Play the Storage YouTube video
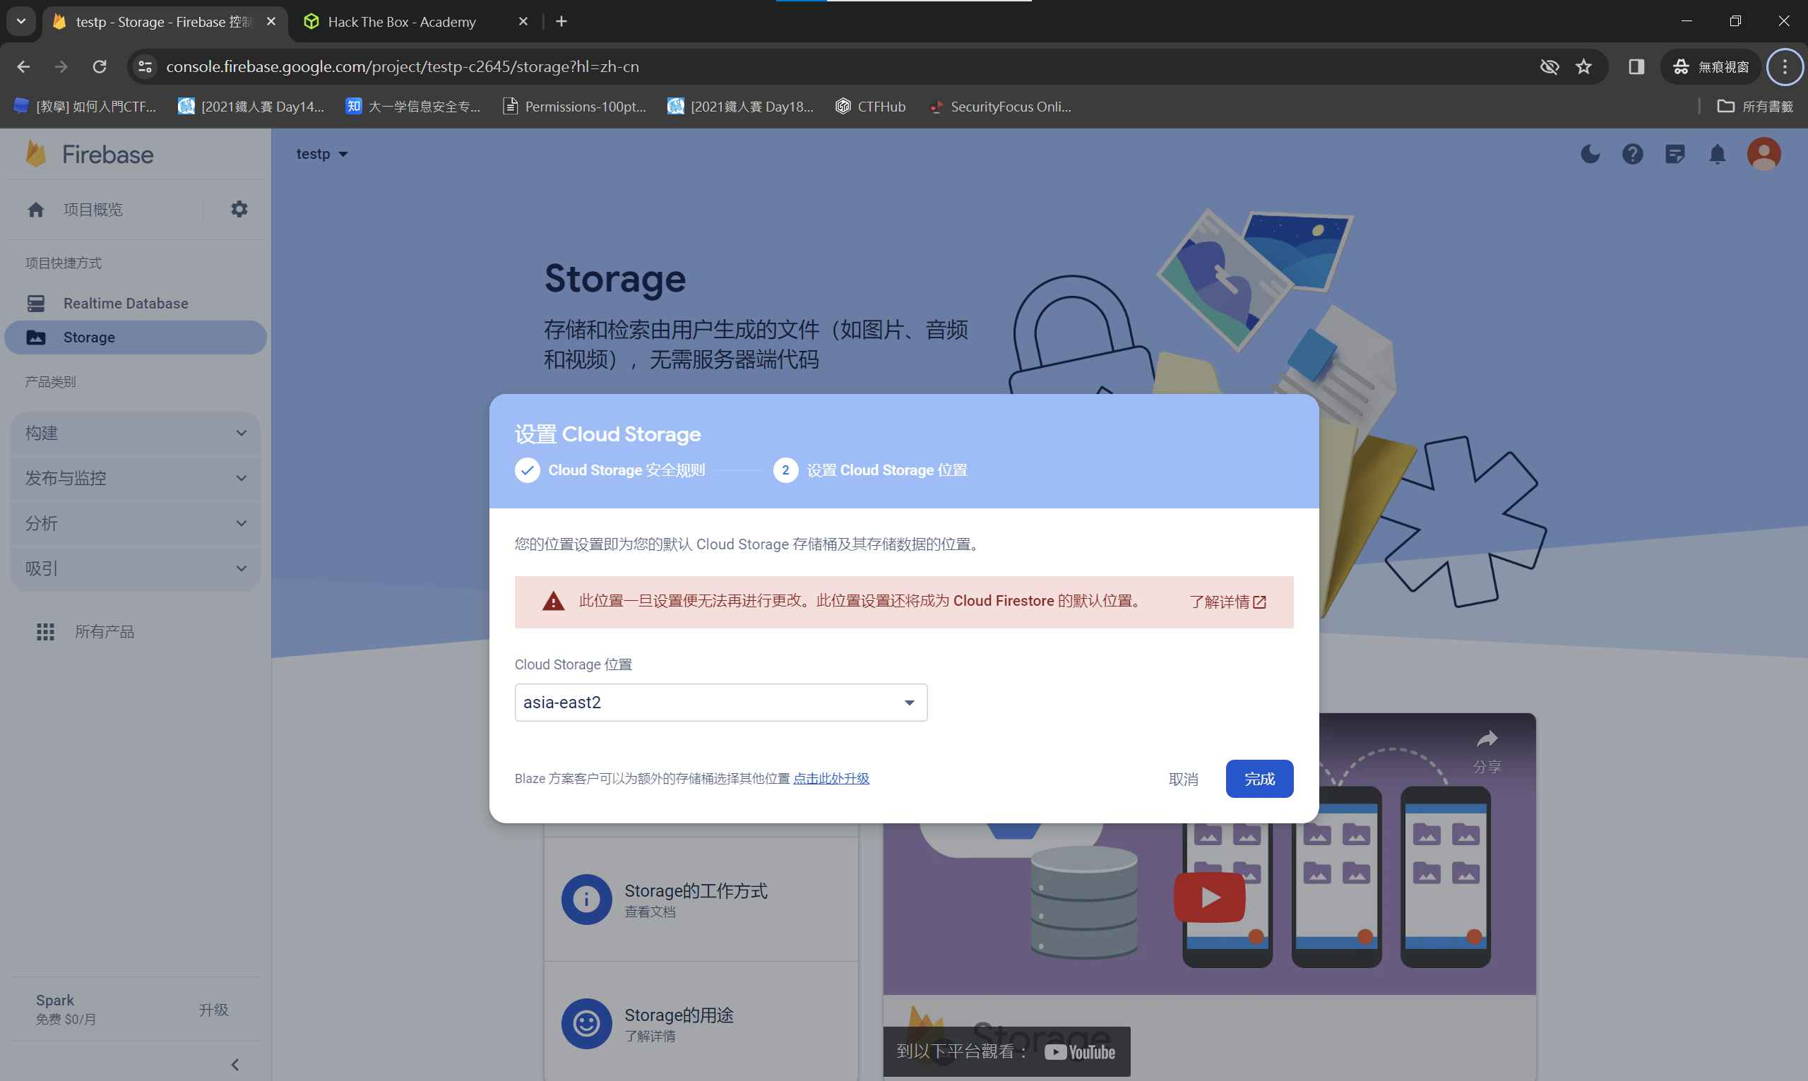 point(1208,897)
